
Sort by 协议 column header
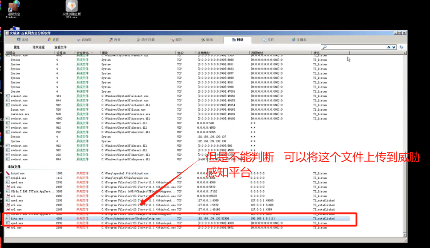click(x=185, y=53)
